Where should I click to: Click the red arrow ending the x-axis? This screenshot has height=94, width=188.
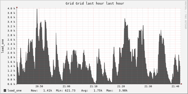pos(181,84)
